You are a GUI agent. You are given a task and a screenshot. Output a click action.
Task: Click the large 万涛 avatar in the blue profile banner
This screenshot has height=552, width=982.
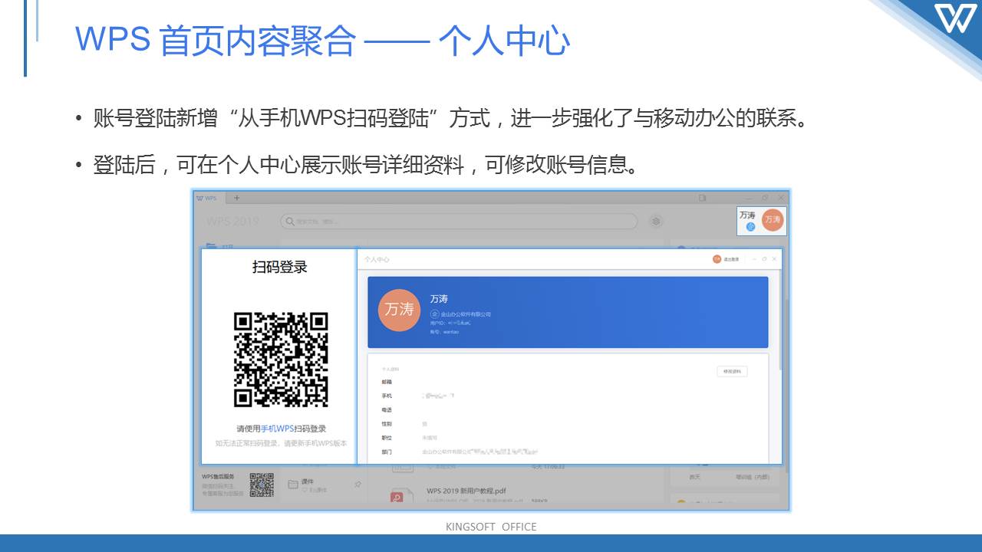(399, 310)
